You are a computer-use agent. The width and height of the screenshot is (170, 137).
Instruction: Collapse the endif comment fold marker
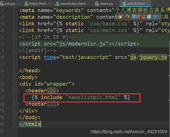coord(17,51)
